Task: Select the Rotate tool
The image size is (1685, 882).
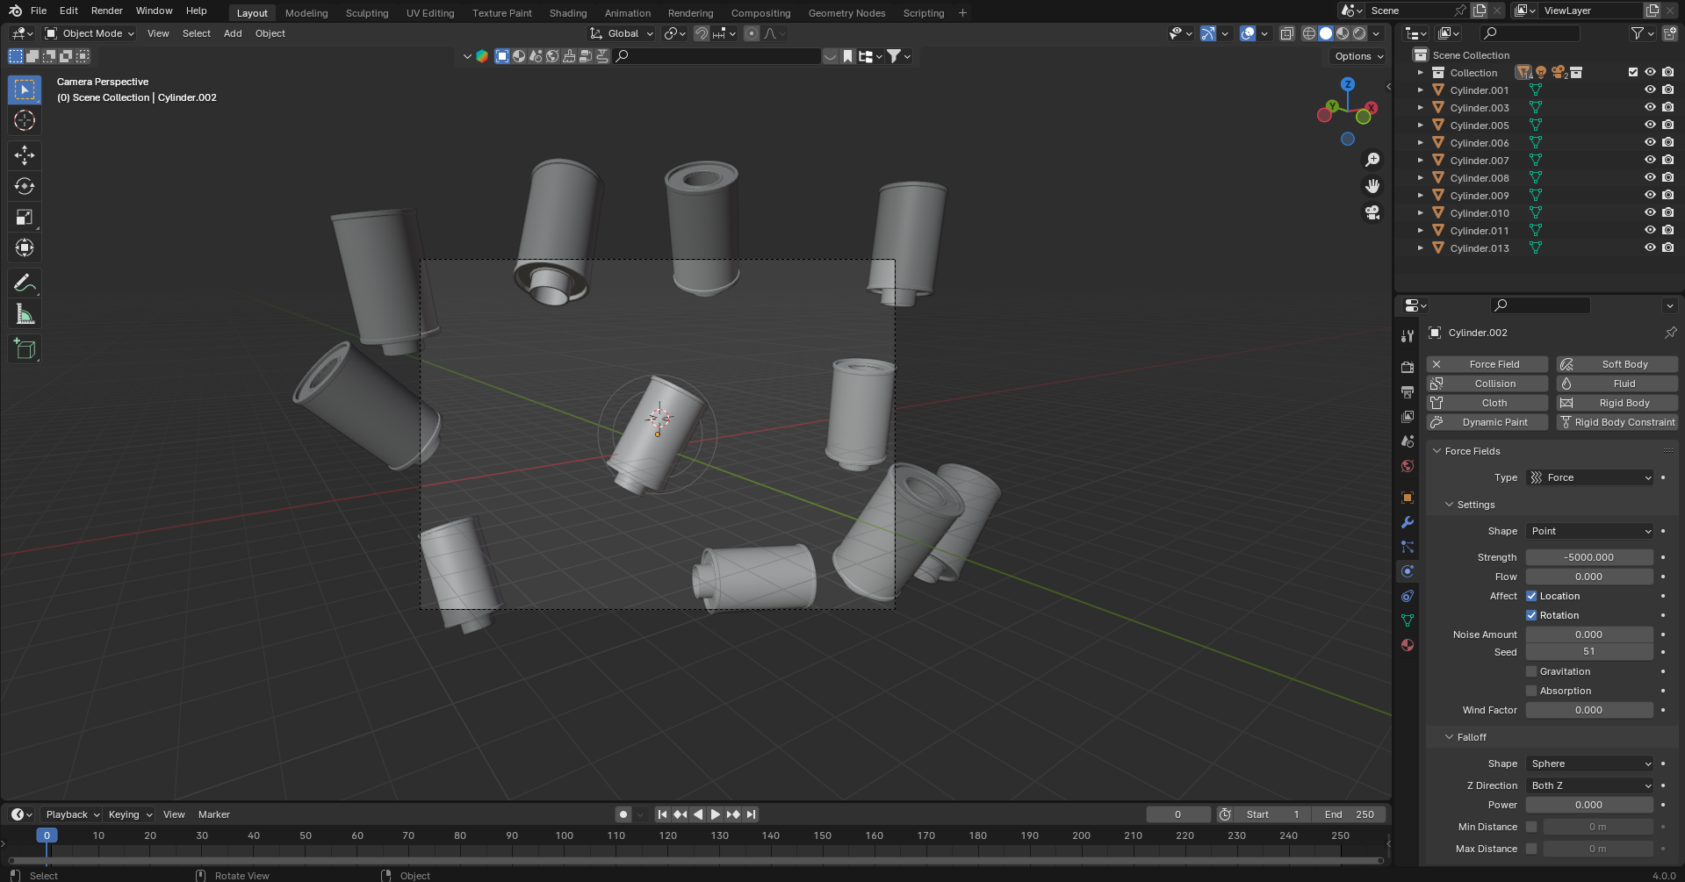Action: 25,186
